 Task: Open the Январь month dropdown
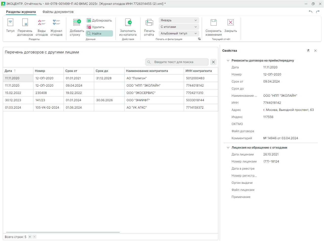point(179,20)
